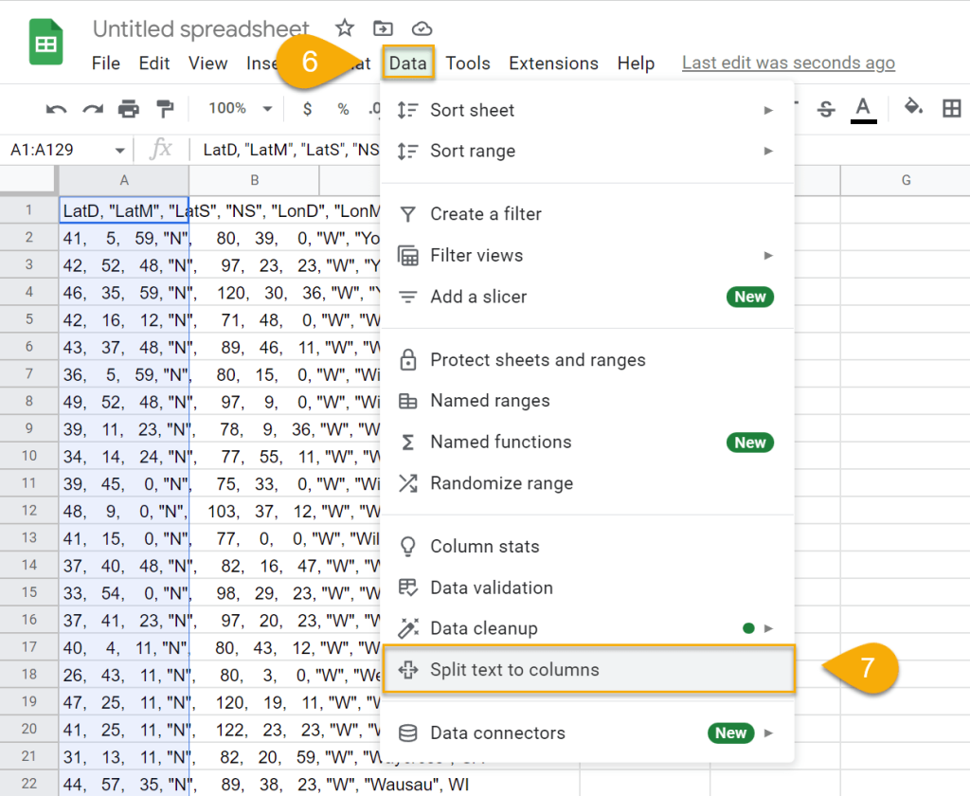
Task: Format as currency with dollar button
Action: point(307,109)
